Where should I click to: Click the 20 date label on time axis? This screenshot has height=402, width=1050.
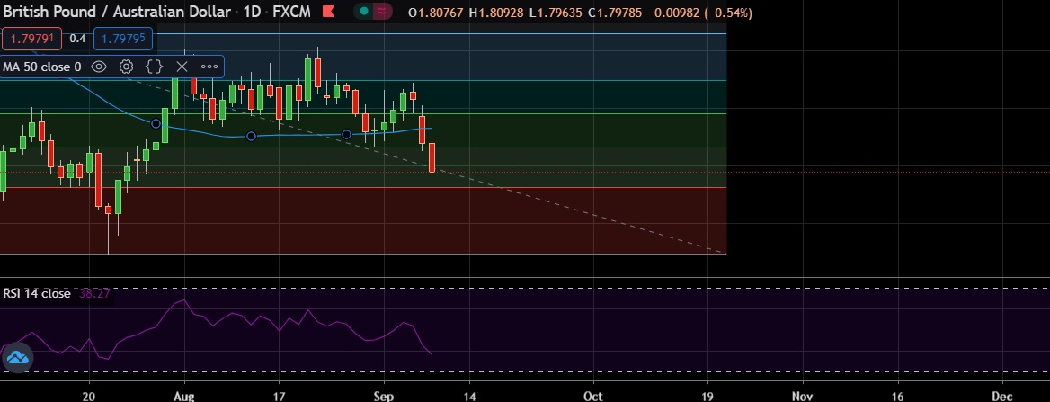point(89,397)
